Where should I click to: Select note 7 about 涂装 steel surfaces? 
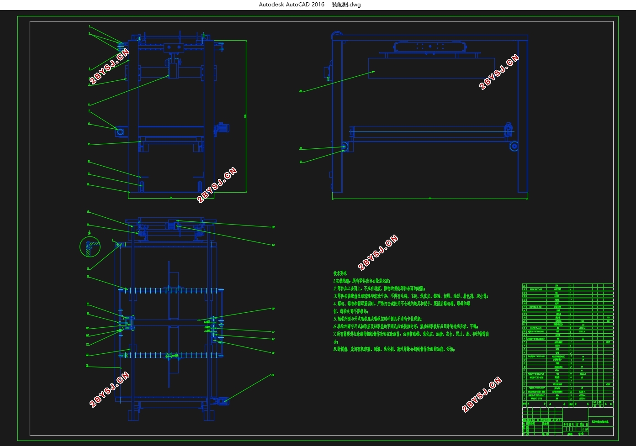[411, 337]
